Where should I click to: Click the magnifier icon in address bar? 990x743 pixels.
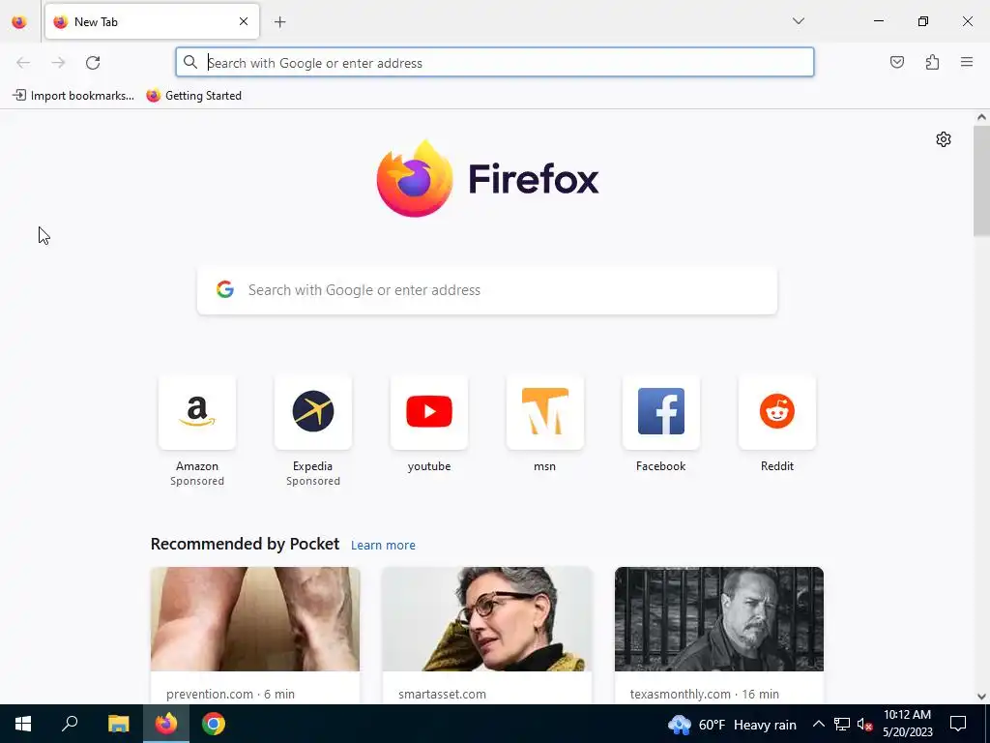pos(190,62)
